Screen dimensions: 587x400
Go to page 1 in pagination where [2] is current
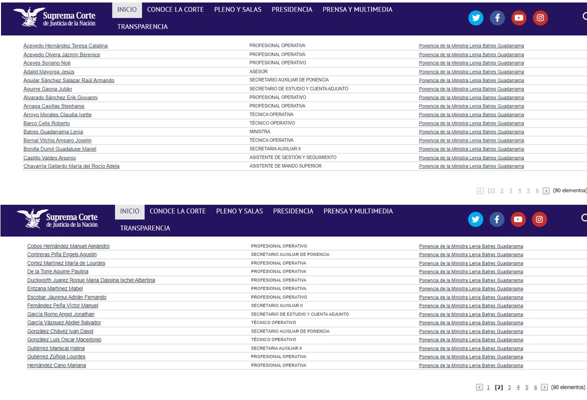[488, 387]
